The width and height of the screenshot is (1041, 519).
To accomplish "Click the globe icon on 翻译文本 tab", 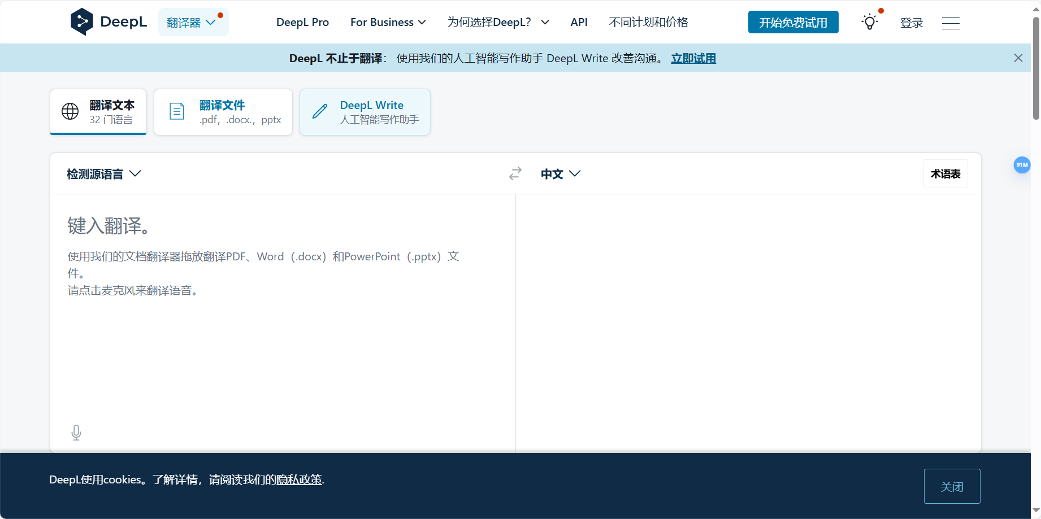I will (x=70, y=111).
